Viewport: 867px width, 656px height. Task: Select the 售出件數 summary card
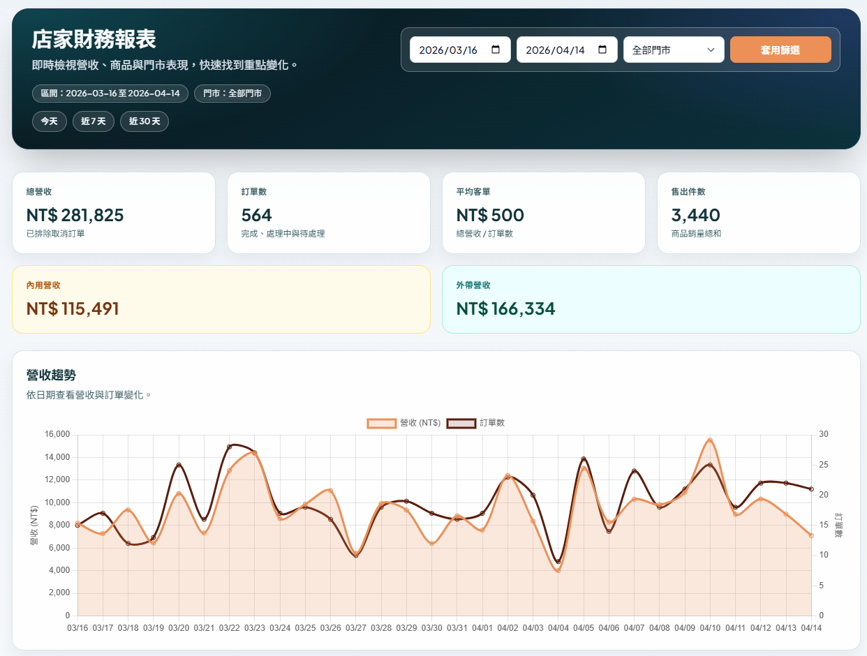tap(758, 213)
